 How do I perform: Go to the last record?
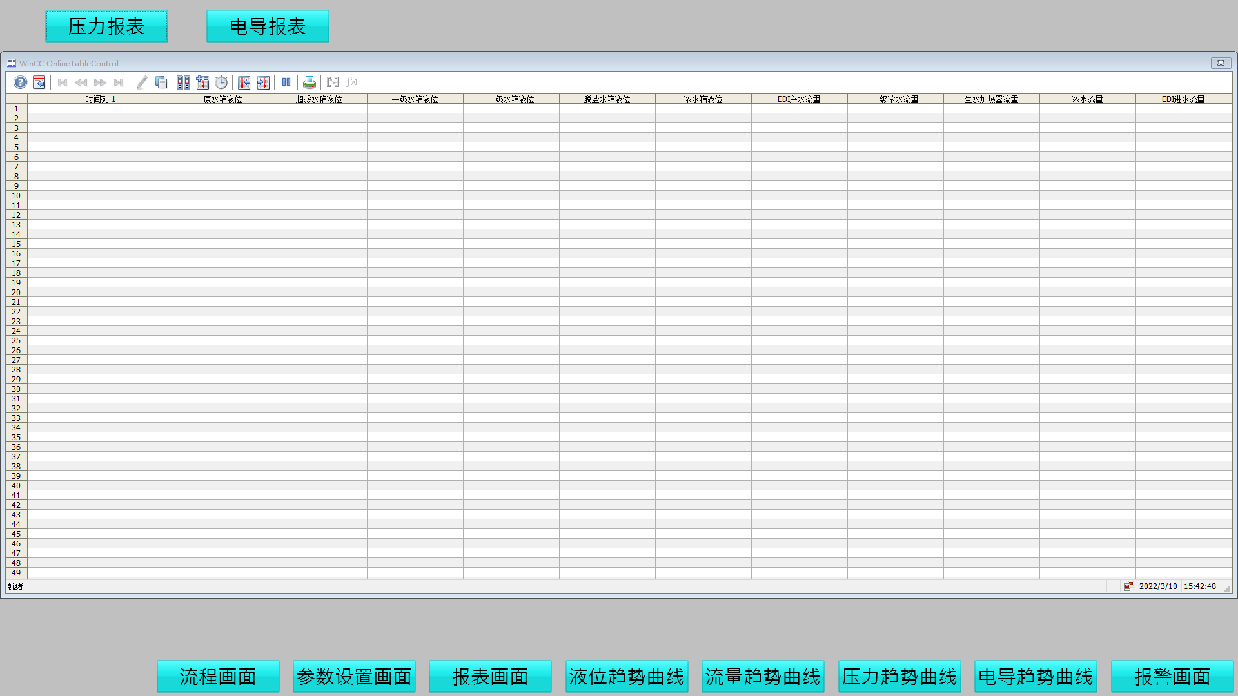click(119, 82)
